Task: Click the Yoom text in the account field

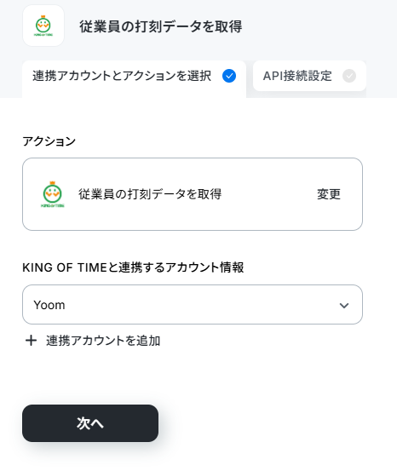Action: [49, 305]
